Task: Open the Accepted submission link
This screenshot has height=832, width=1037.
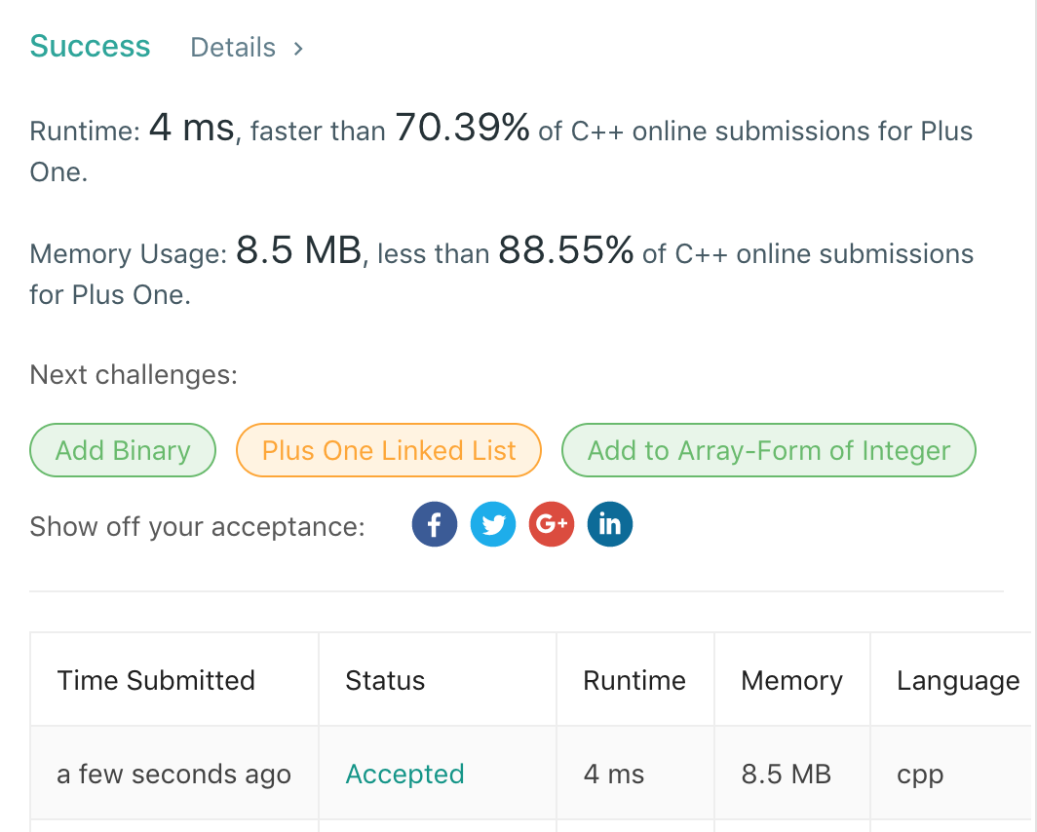Action: [404, 775]
